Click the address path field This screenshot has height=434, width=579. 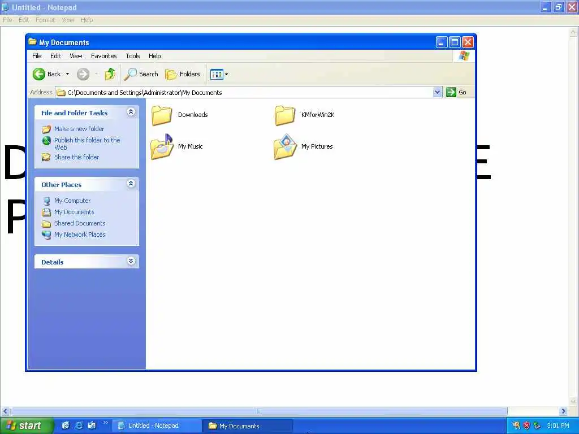244,93
